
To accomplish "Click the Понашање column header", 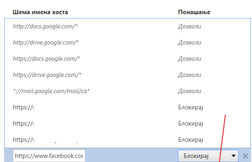I will coord(194,12).
